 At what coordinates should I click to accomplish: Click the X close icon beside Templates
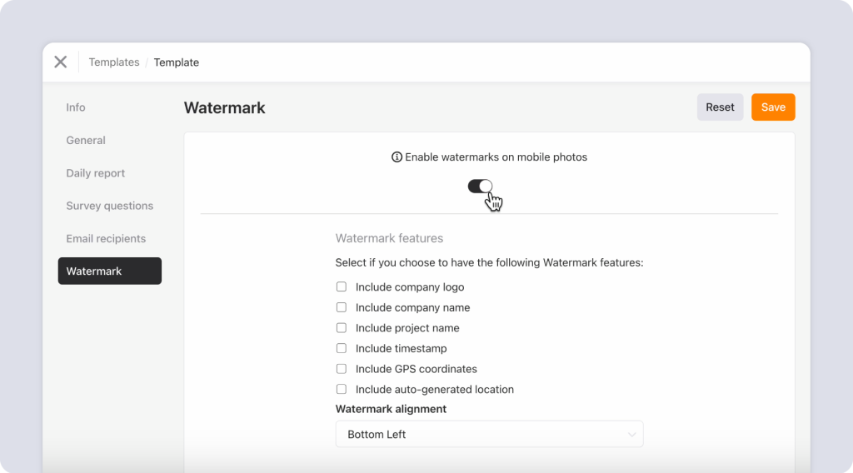pyautogui.click(x=61, y=62)
